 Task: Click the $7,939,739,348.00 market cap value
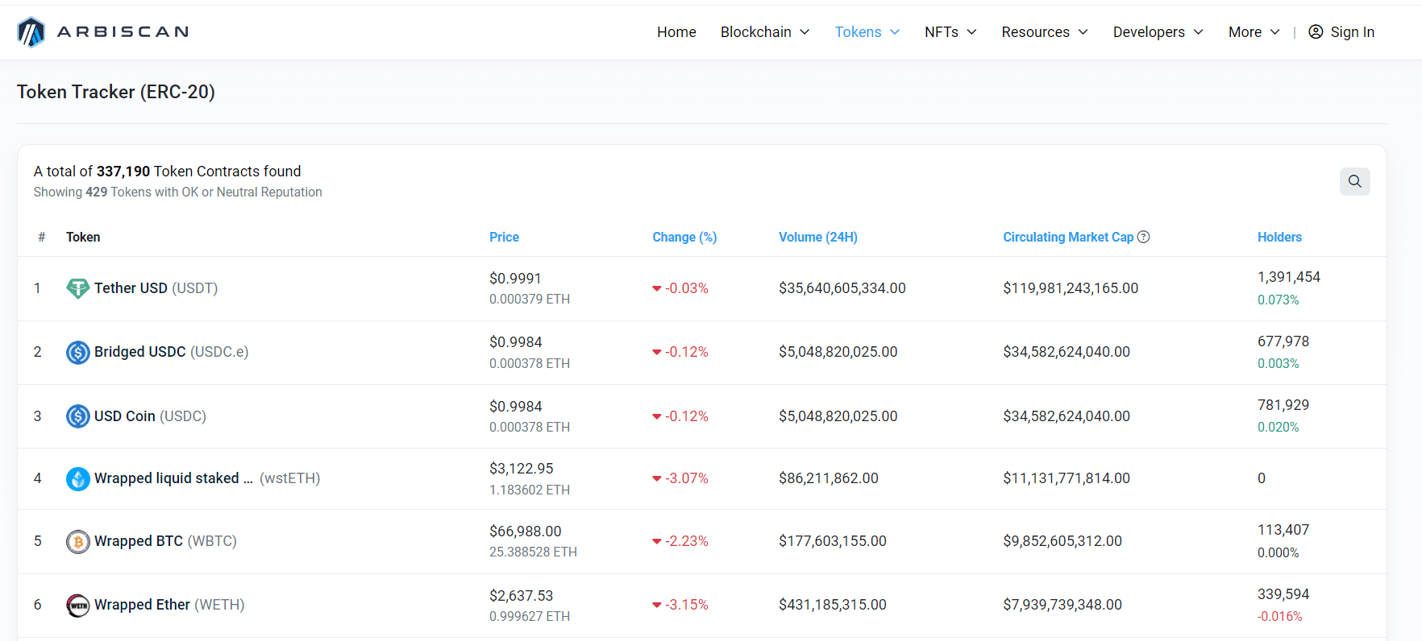(1062, 605)
